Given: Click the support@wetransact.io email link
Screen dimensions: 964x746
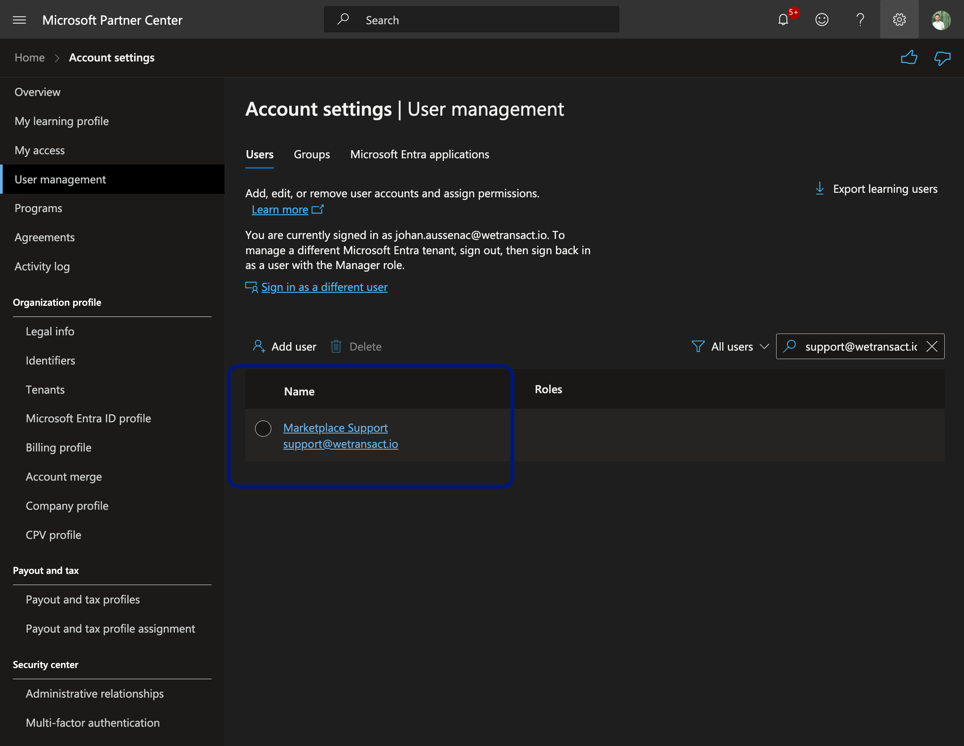Looking at the screenshot, I should point(341,444).
